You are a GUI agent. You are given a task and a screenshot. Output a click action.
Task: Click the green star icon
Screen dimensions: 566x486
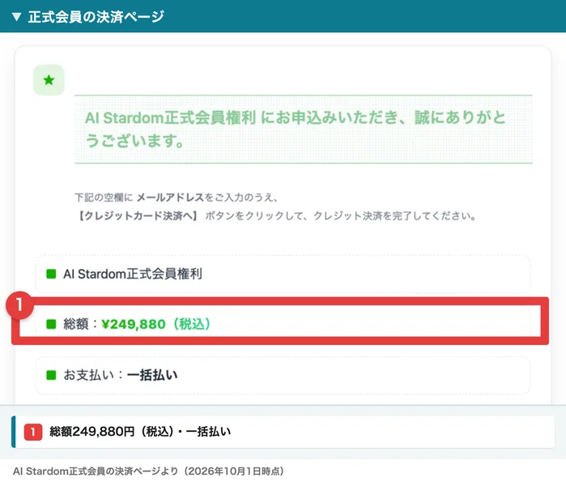tap(49, 80)
